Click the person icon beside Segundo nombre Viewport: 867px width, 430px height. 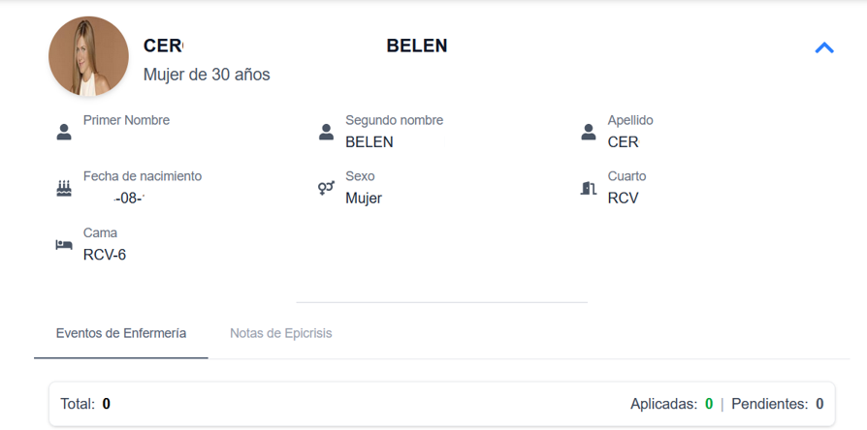tap(327, 132)
